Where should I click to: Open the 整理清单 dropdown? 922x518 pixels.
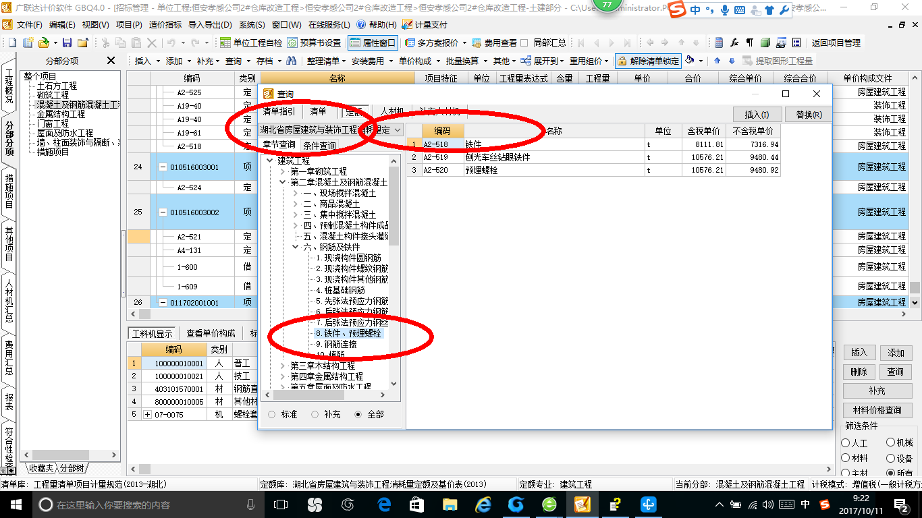tap(327, 61)
